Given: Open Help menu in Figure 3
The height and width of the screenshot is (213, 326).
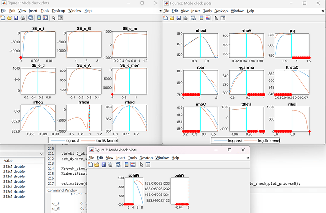Looking at the screenshot, I should point(175,158).
